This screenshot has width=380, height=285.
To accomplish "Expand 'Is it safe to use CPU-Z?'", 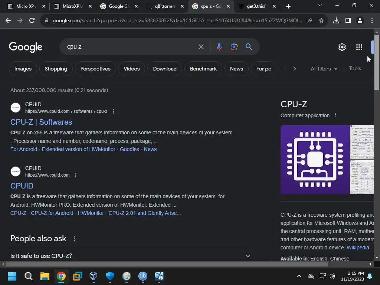I will pos(131,256).
